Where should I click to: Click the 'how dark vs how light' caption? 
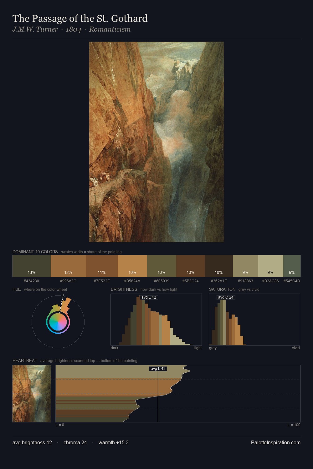(159, 290)
